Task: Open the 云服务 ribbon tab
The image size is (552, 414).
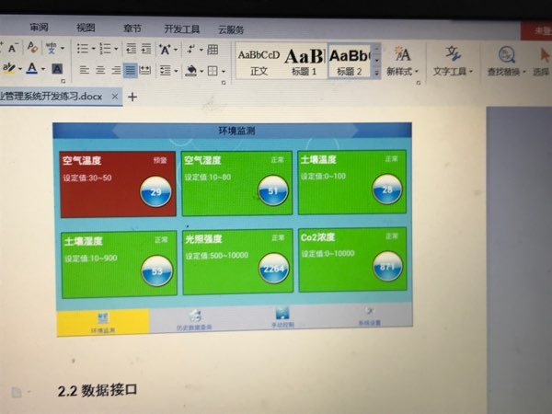Action: pos(231,29)
